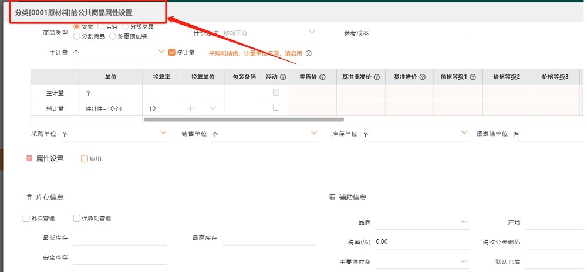Click the 零售价 cell in 主计量 row
This screenshot has width=587, height=272.
coord(312,92)
